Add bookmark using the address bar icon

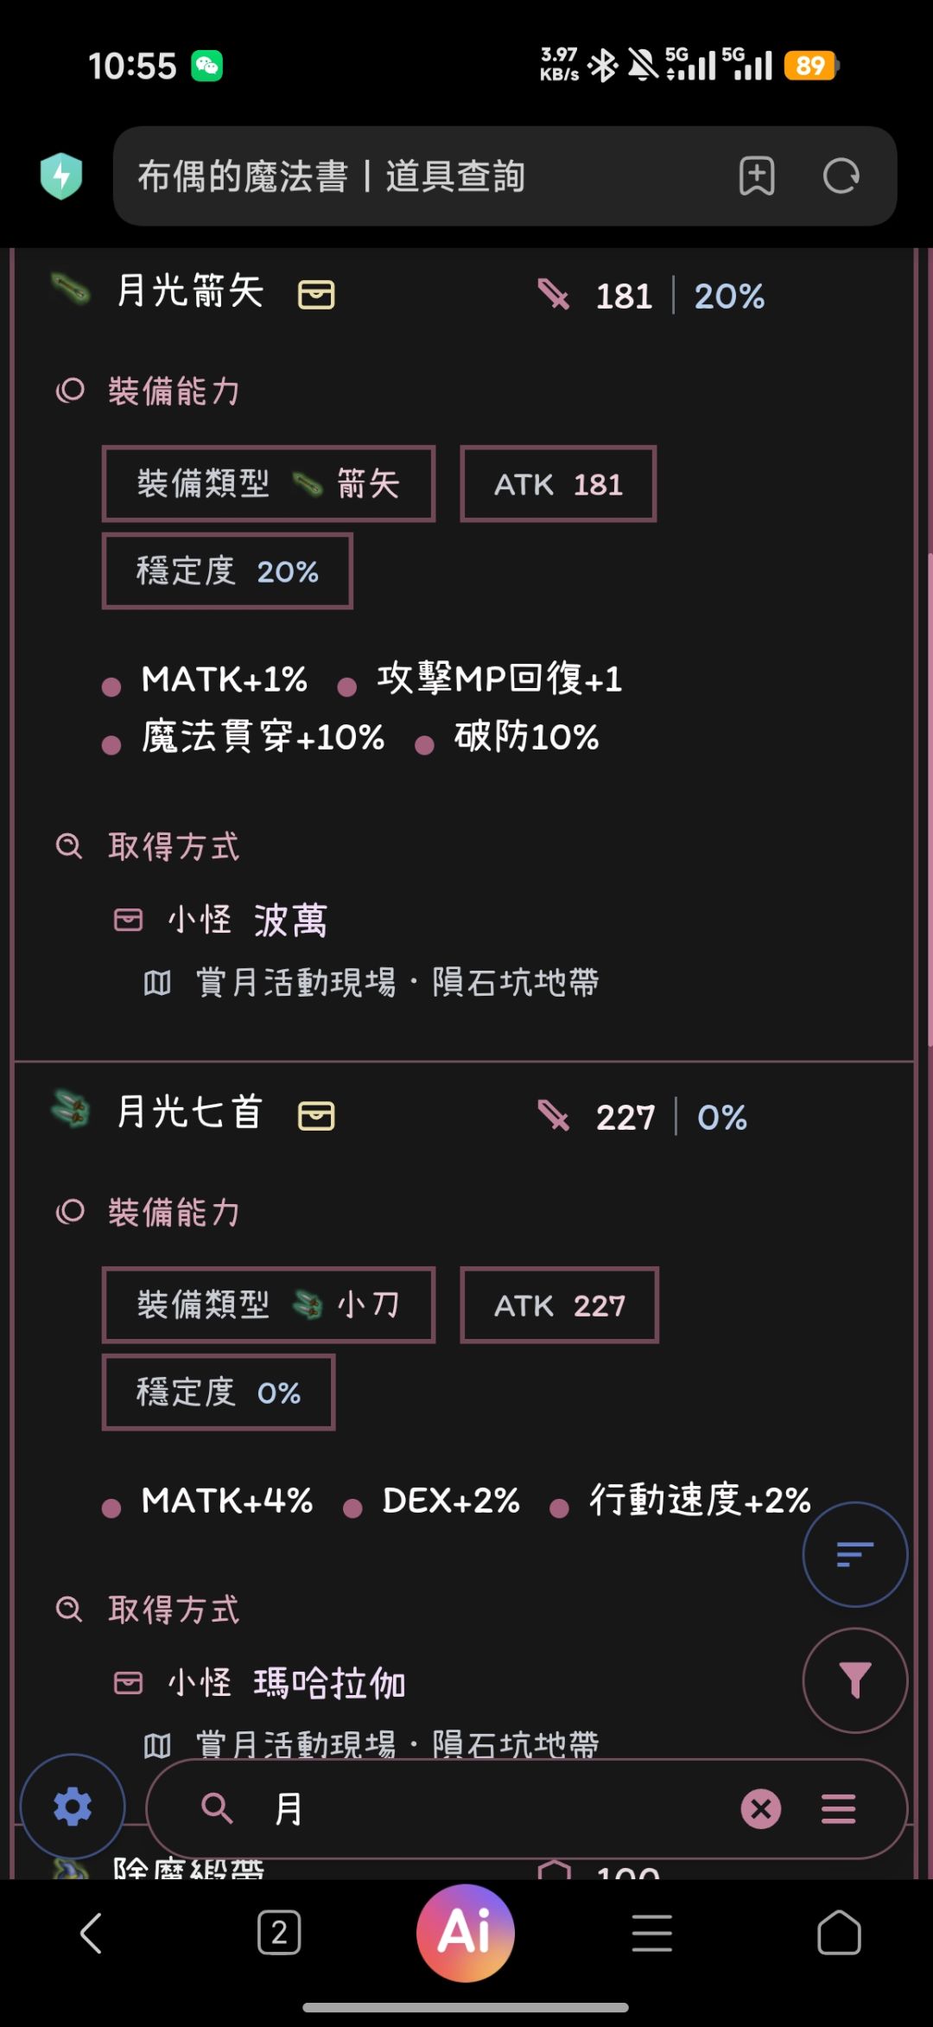757,176
